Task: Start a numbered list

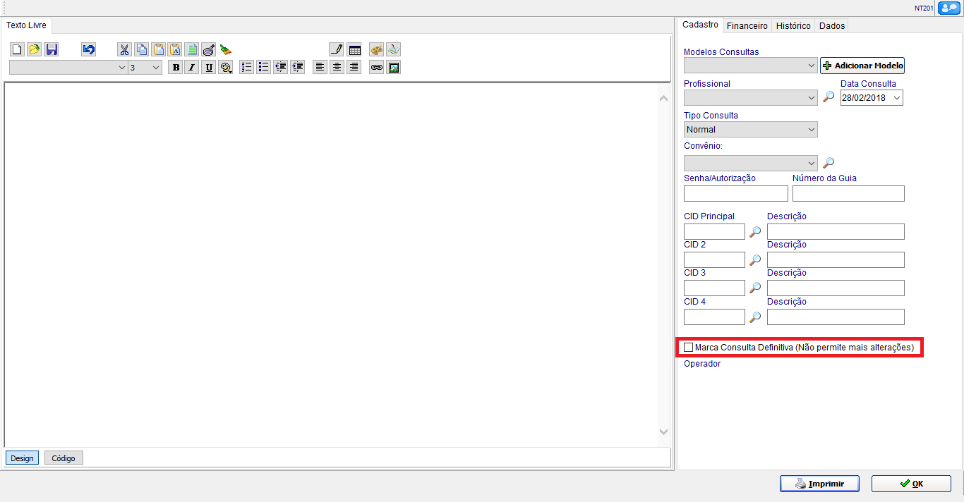Action: [x=246, y=68]
